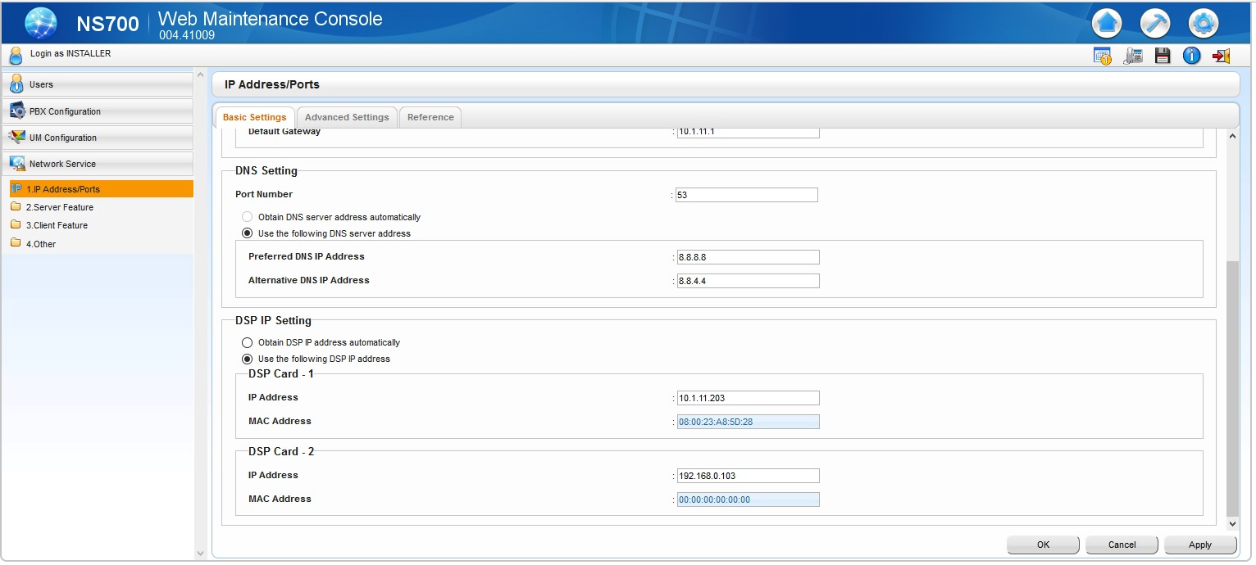Click sidebar scroll down arrow
Viewport: 1256px width, 565px height.
click(199, 554)
